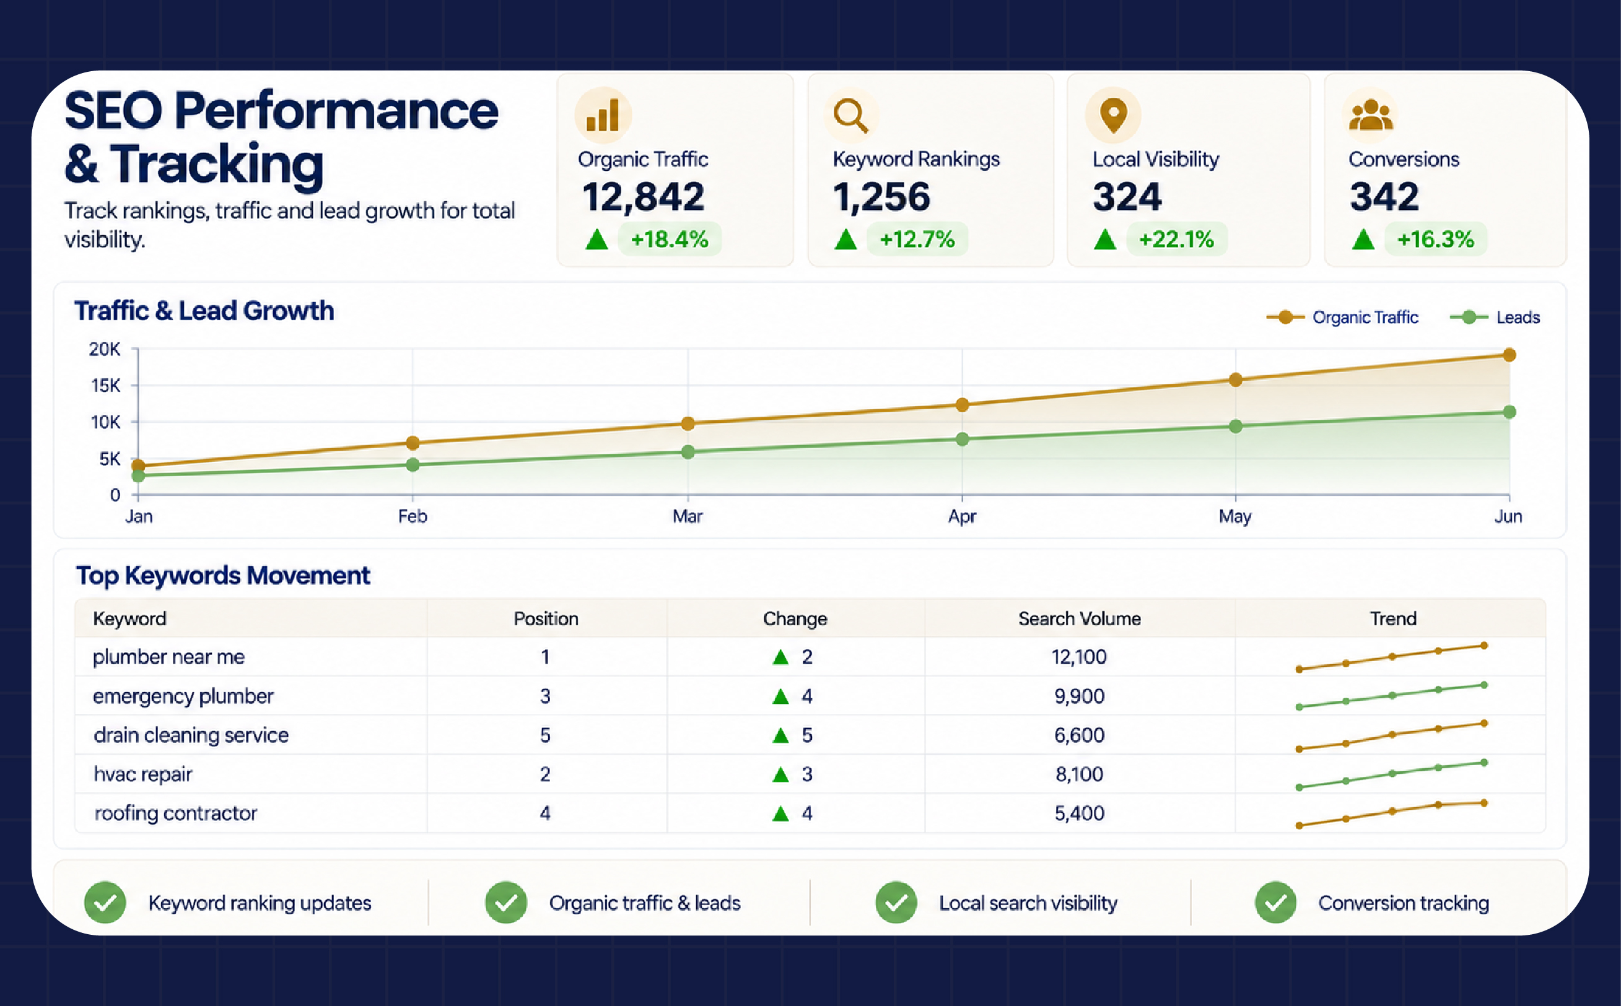Viewport: 1621px width, 1006px height.
Task: Click the +12.7% growth badge
Action: point(917,239)
